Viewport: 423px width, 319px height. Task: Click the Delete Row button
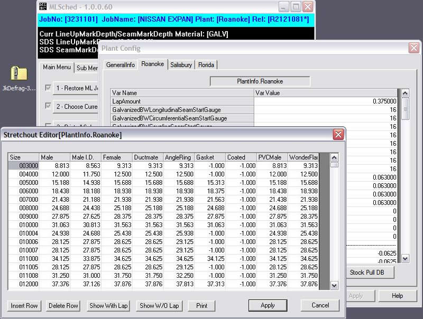(x=63, y=306)
